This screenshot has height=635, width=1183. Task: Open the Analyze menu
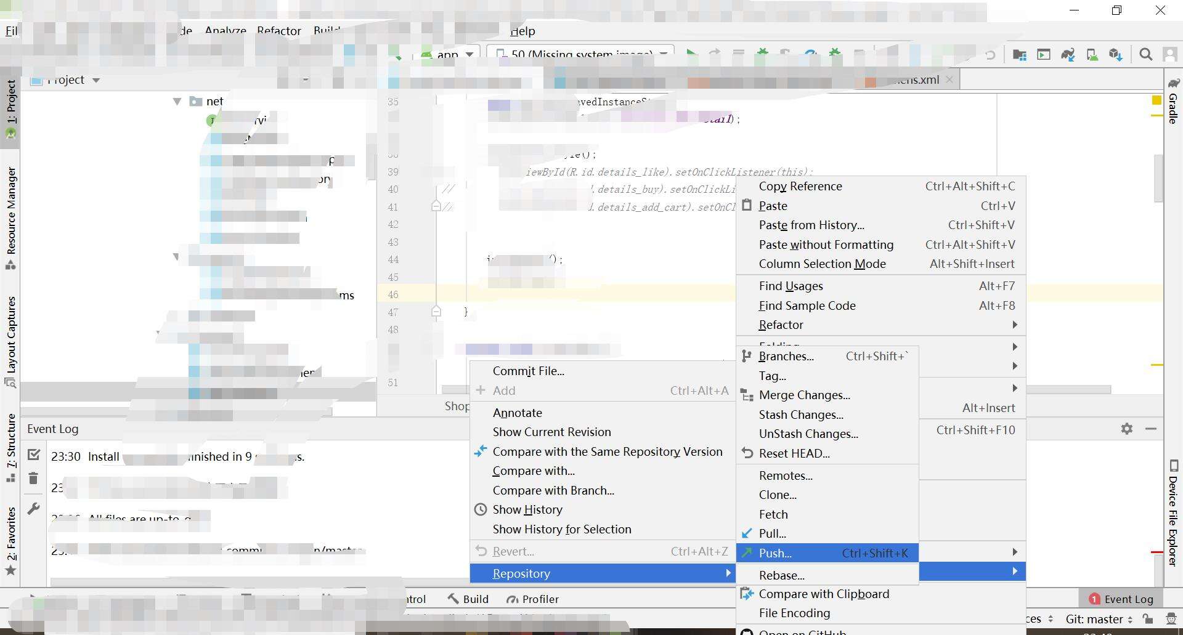226,31
